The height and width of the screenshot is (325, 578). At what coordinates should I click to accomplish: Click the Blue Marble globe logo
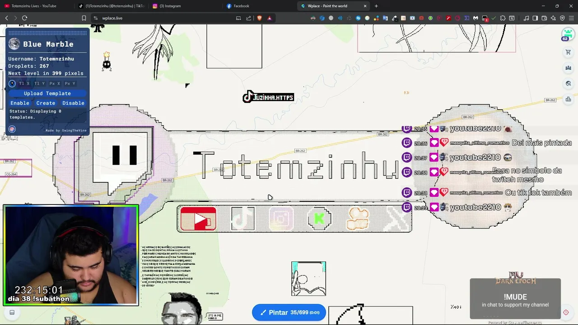click(x=14, y=44)
